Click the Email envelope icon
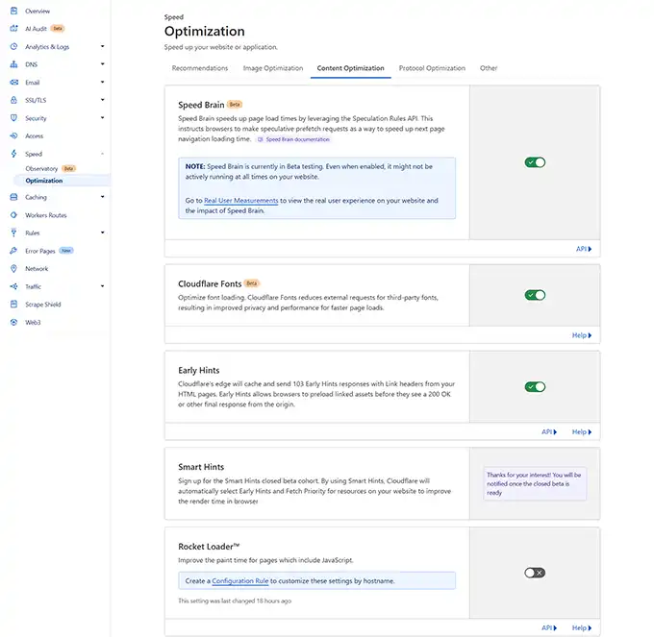654x637 pixels. [x=13, y=82]
